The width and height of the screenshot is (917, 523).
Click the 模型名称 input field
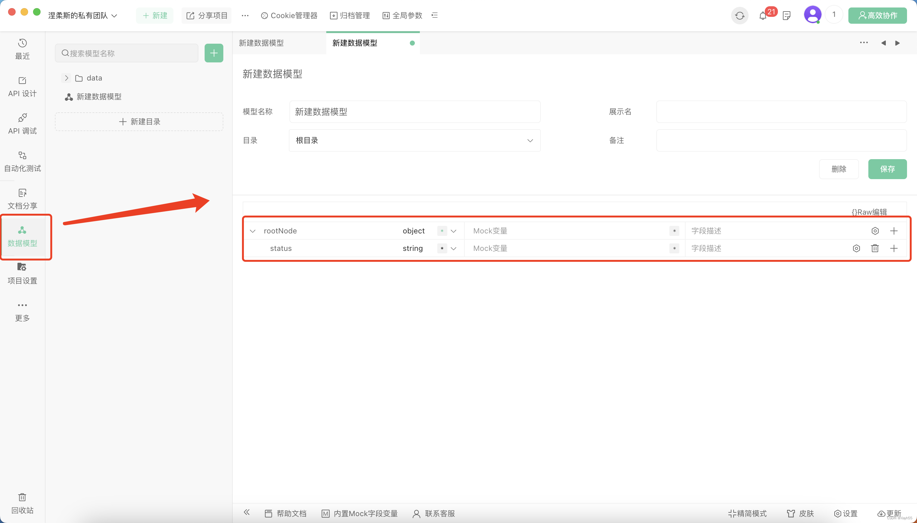414,112
